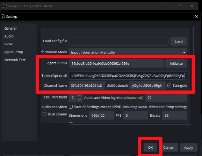Click the log interval seconds field
The height and width of the screenshot is (156, 202).
(166, 97)
